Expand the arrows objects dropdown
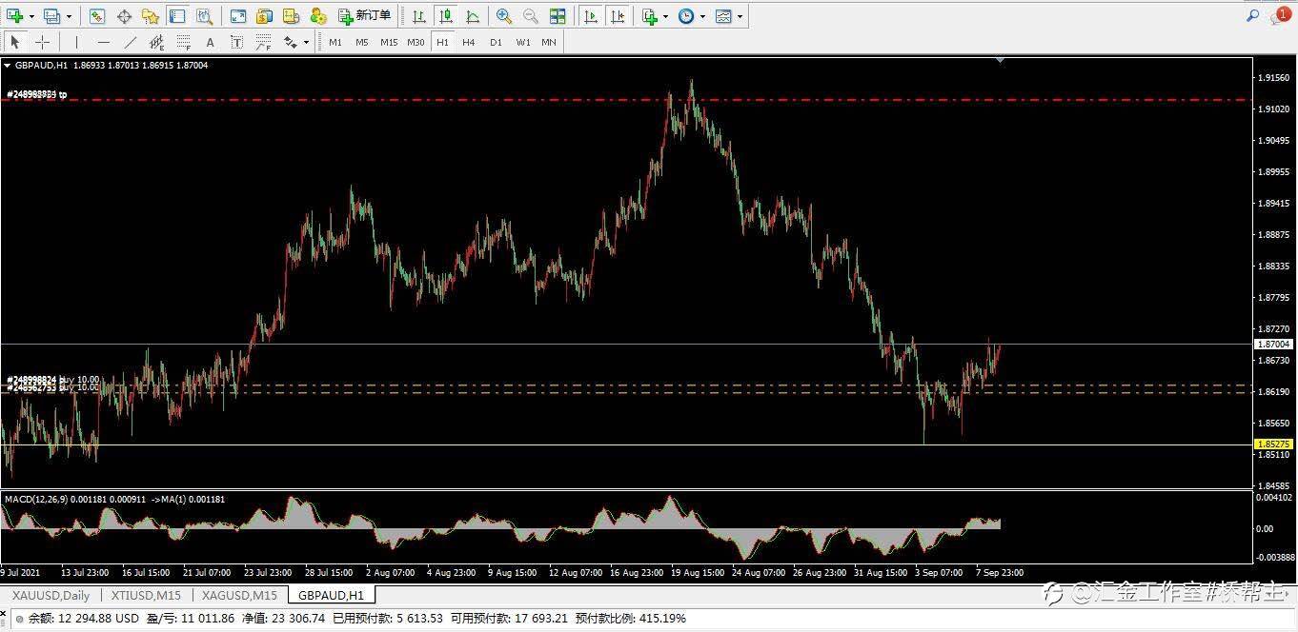This screenshot has width=1298, height=632. 306,42
